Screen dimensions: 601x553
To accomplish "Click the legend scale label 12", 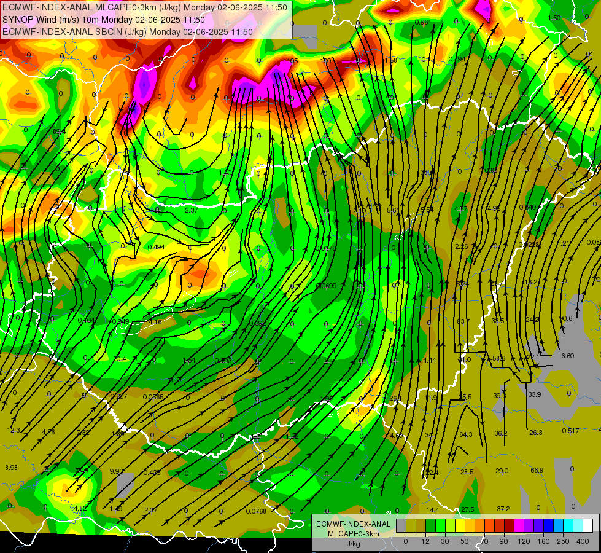I will 425,541.
